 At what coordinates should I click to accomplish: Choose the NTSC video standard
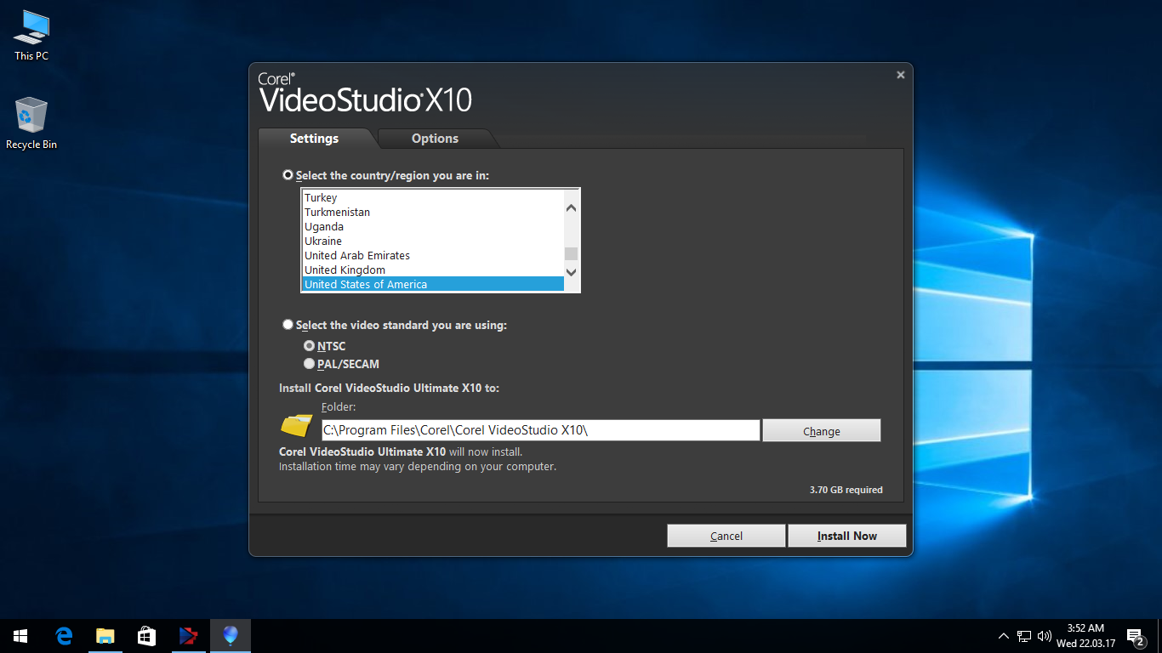point(310,346)
